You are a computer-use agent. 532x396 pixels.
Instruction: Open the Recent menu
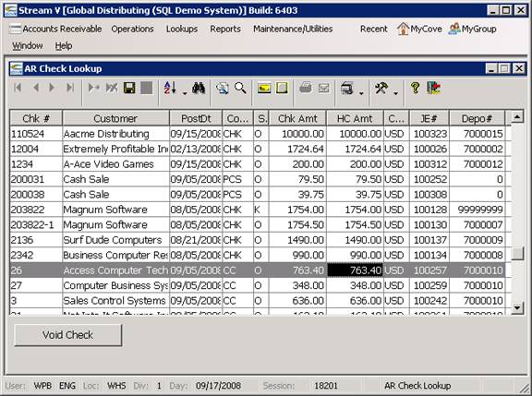click(373, 30)
